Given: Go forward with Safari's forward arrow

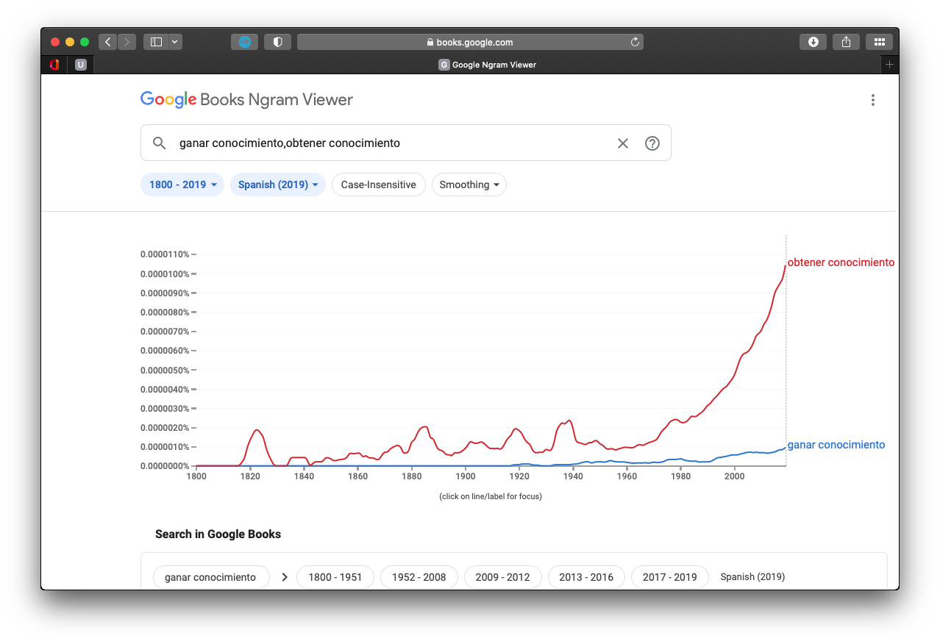Looking at the screenshot, I should [127, 42].
